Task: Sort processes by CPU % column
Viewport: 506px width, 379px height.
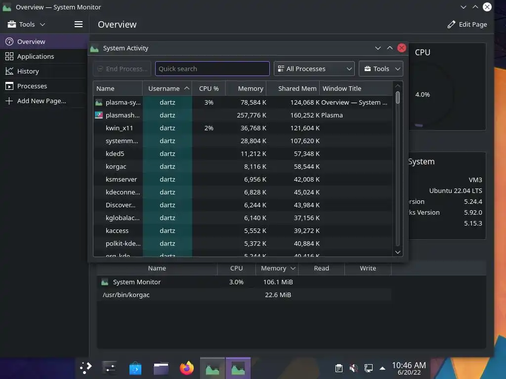Action: pos(209,88)
